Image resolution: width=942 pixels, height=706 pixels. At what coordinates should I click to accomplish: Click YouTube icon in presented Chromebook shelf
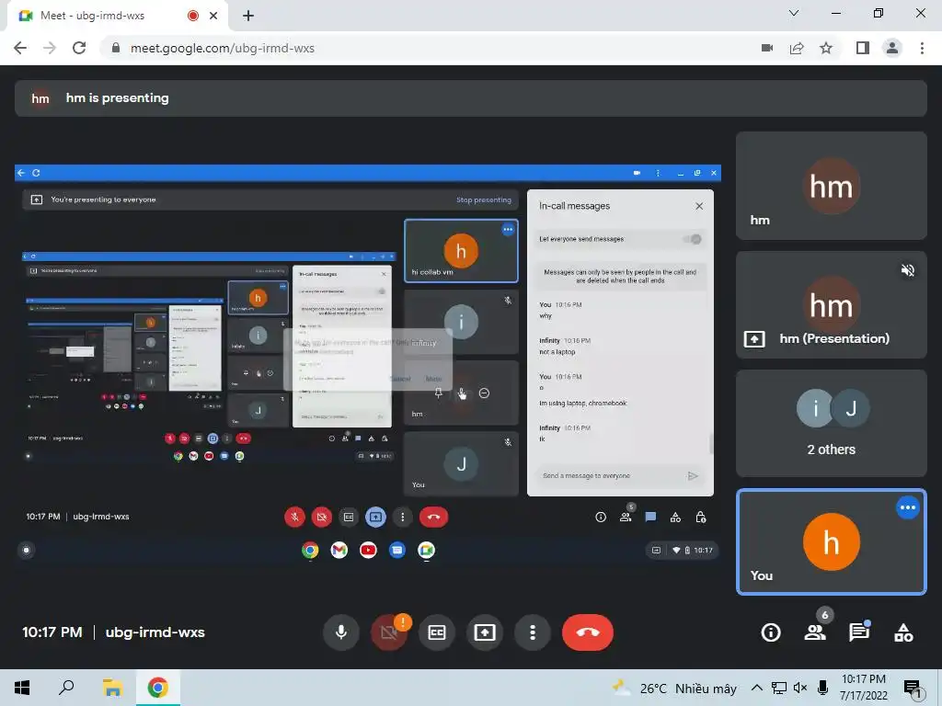point(368,550)
